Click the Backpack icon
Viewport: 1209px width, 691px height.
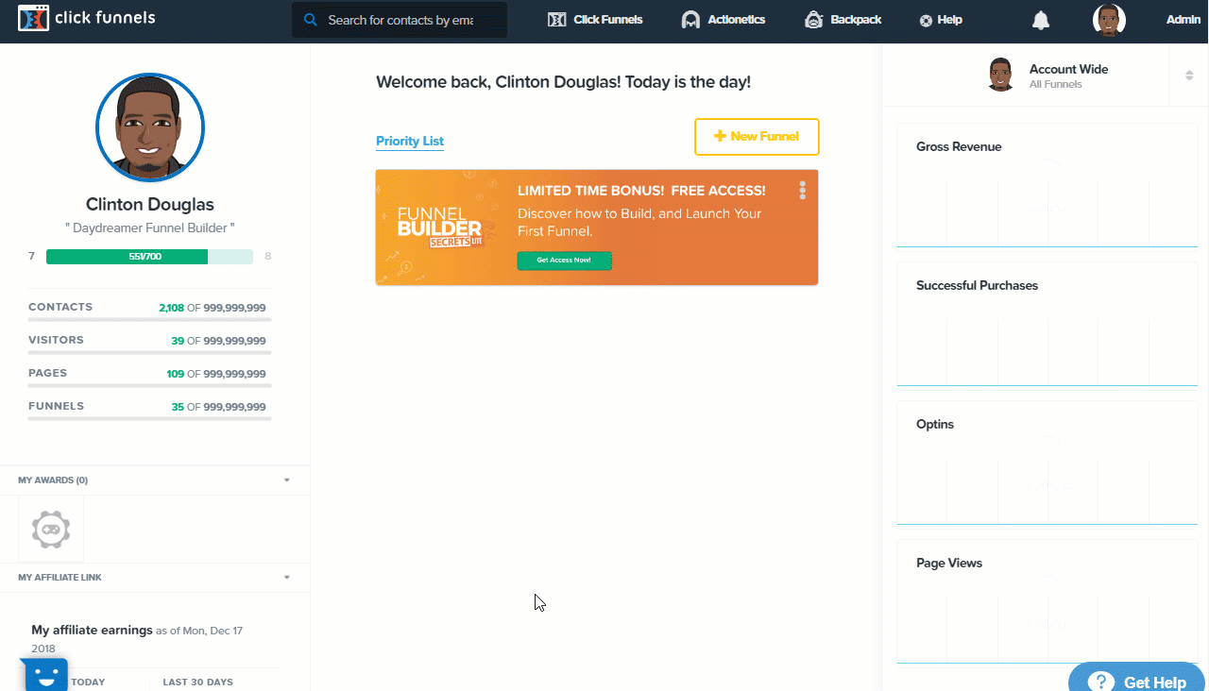pos(813,20)
